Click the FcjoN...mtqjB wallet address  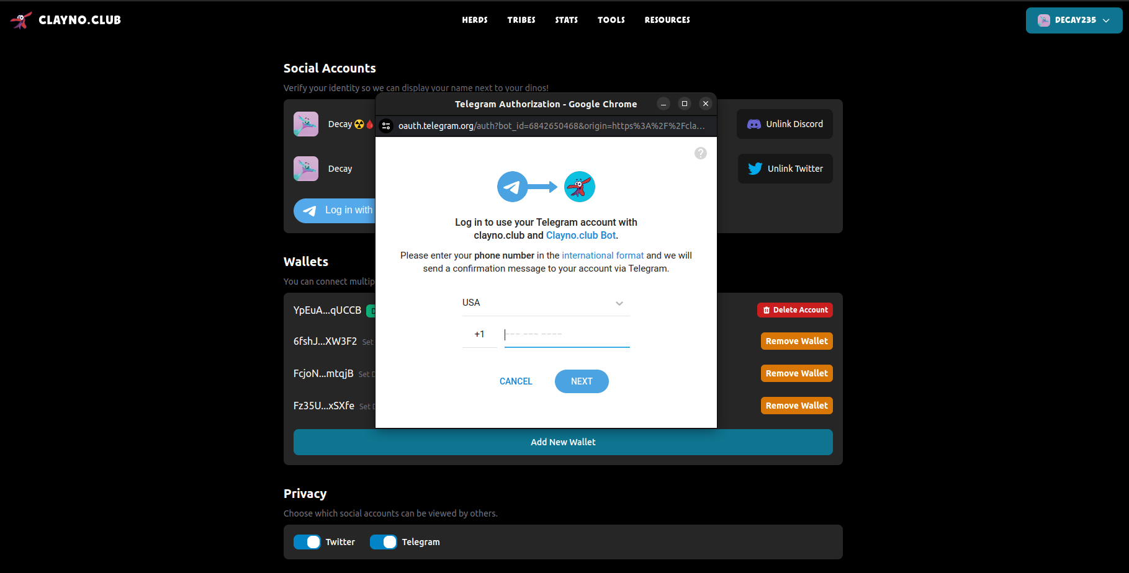point(323,373)
